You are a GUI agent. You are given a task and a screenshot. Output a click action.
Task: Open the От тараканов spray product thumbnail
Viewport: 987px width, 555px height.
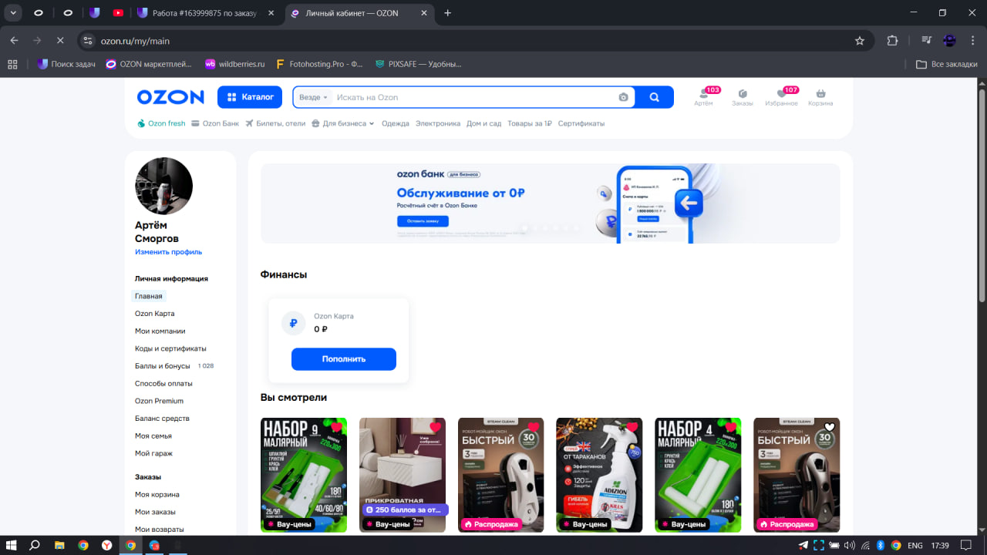point(600,475)
